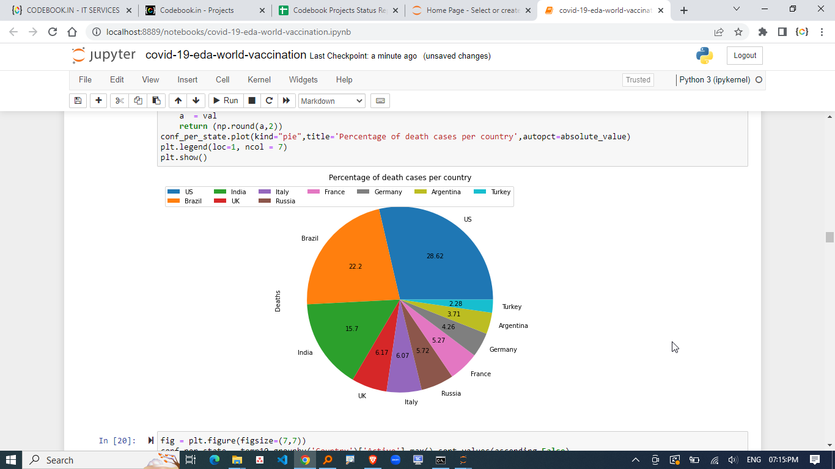Switch to Codebook Projects Status Report tab
This screenshot has width=835, height=469.
[339, 10]
